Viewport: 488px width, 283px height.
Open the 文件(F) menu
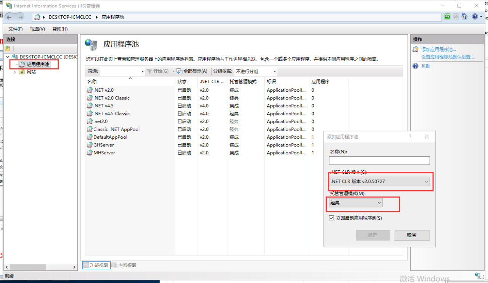[16, 29]
